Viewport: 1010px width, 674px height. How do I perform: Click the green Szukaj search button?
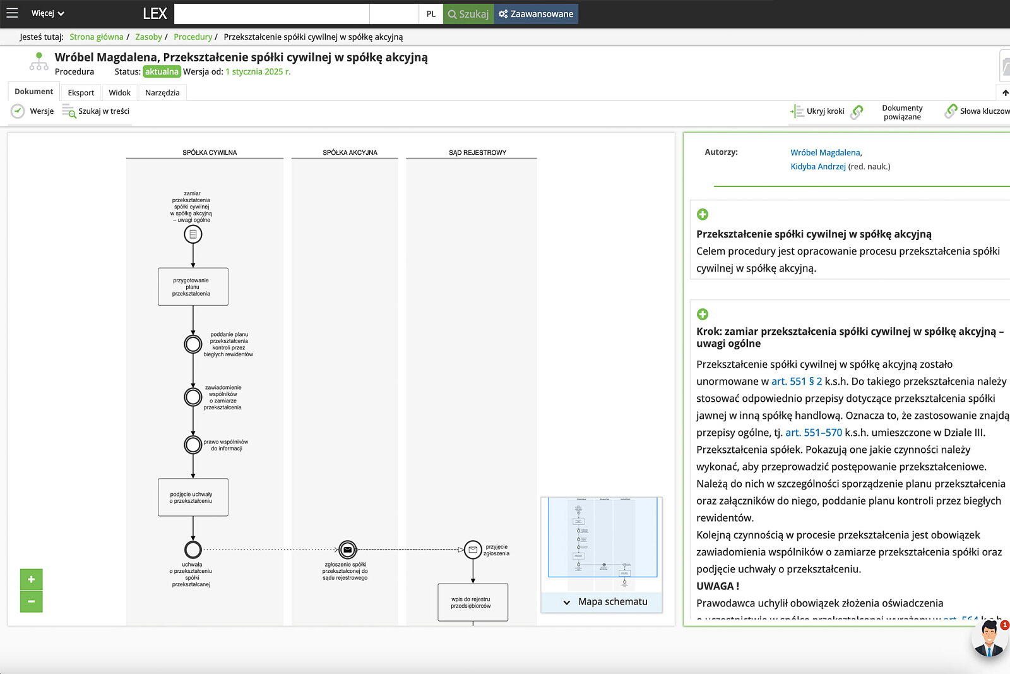[468, 14]
